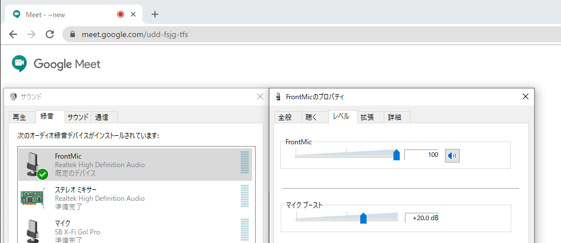Click the recording indicator on Meet tab
The width and height of the screenshot is (561, 243).
point(121,14)
